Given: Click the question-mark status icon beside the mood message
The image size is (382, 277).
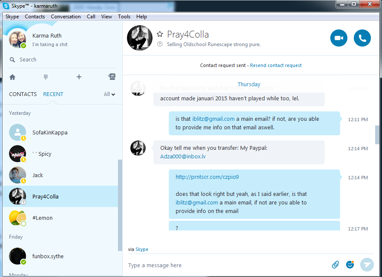Looking at the screenshot, I should (x=160, y=44).
